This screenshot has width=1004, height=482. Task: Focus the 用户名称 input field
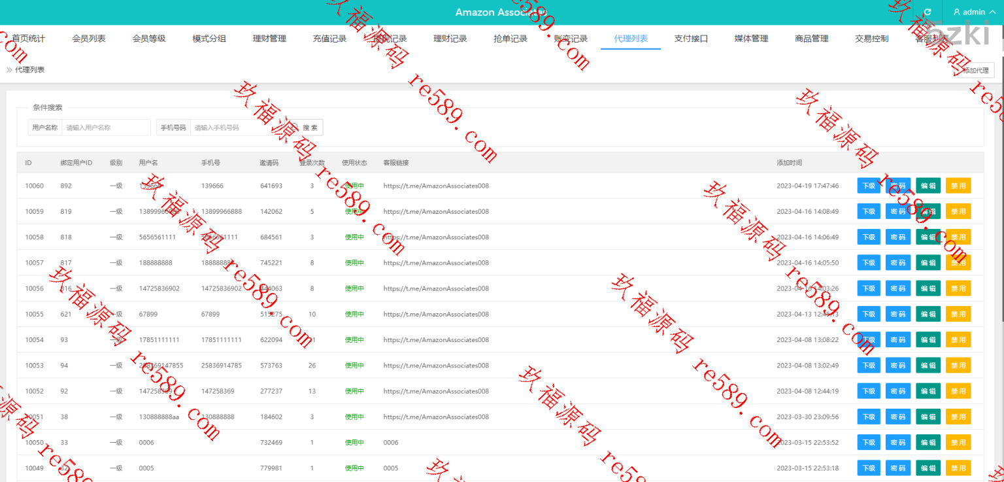[106, 128]
